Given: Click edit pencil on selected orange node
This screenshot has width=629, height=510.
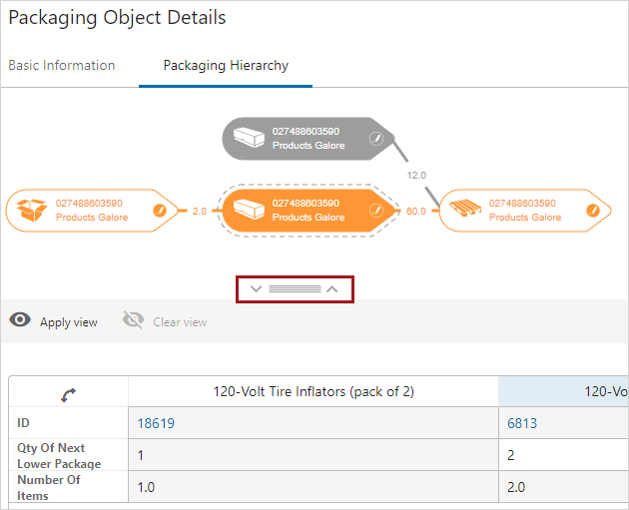Looking at the screenshot, I should coord(375,211).
